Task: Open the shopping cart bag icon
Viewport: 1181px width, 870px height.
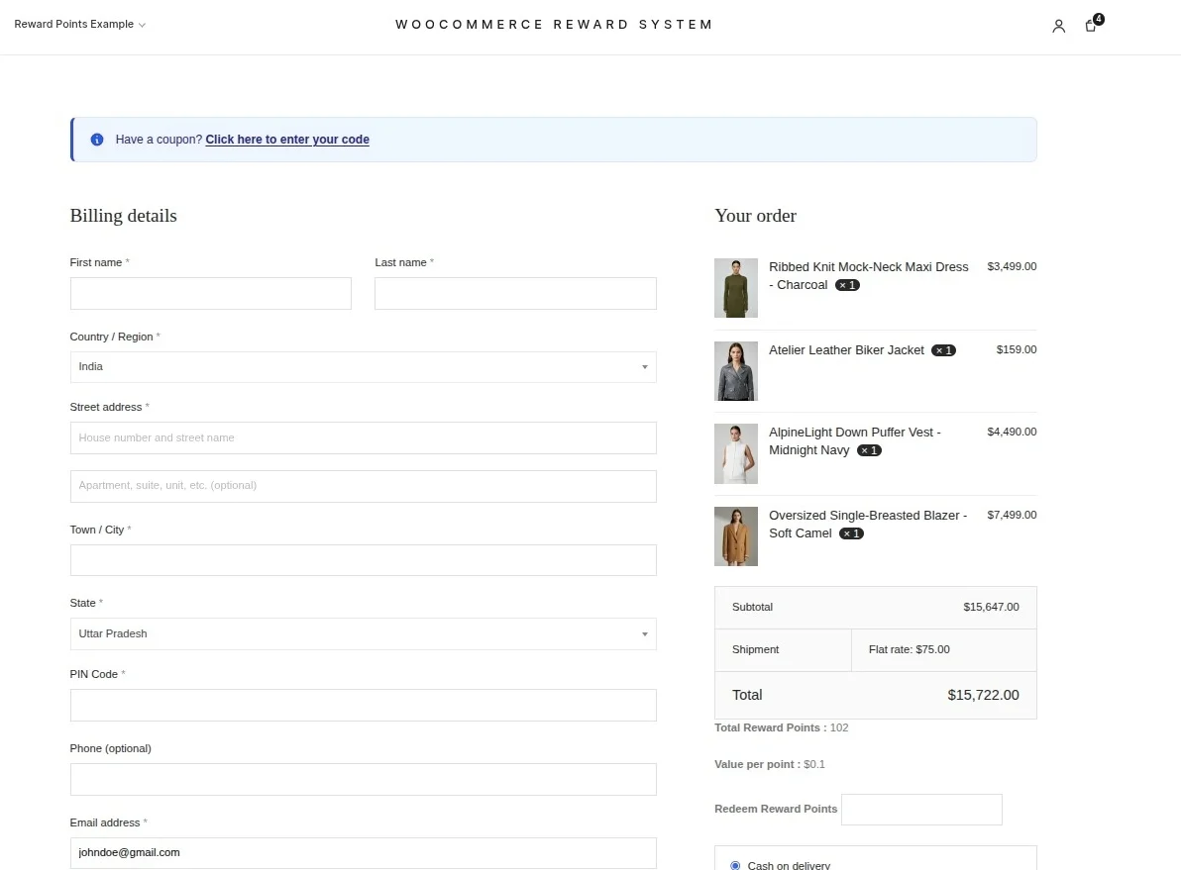Action: [1092, 25]
